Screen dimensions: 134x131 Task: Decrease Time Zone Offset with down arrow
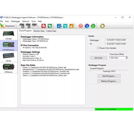point(127,59)
